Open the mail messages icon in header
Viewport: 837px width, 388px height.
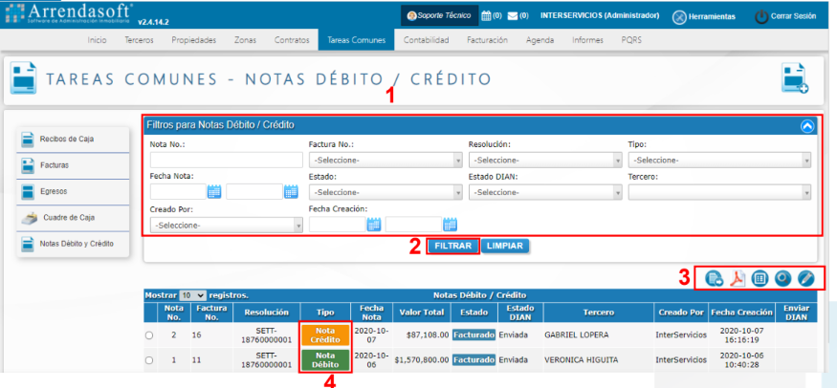click(x=512, y=16)
